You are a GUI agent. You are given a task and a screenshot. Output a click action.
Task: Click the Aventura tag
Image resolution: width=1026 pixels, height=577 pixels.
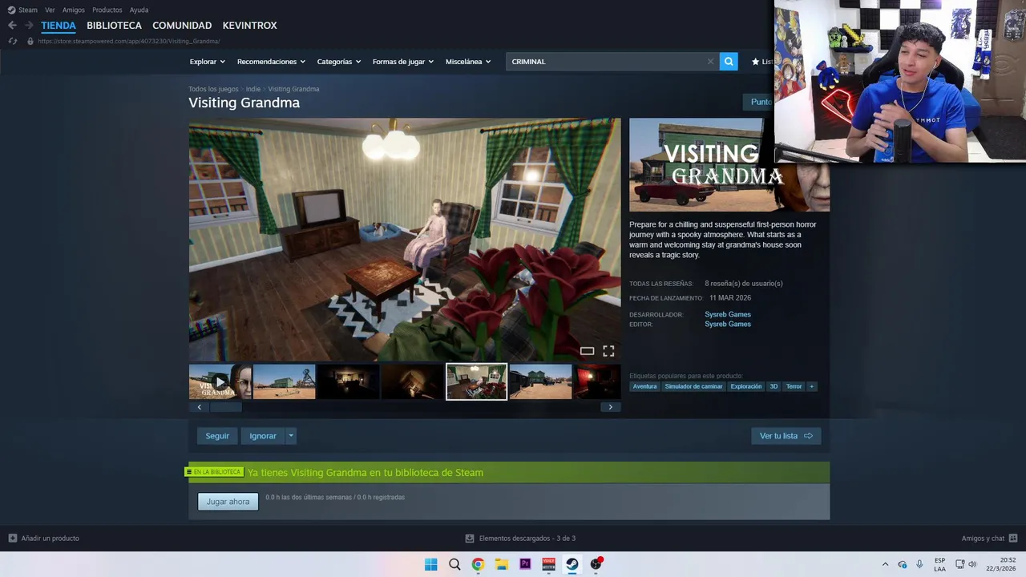(x=644, y=386)
